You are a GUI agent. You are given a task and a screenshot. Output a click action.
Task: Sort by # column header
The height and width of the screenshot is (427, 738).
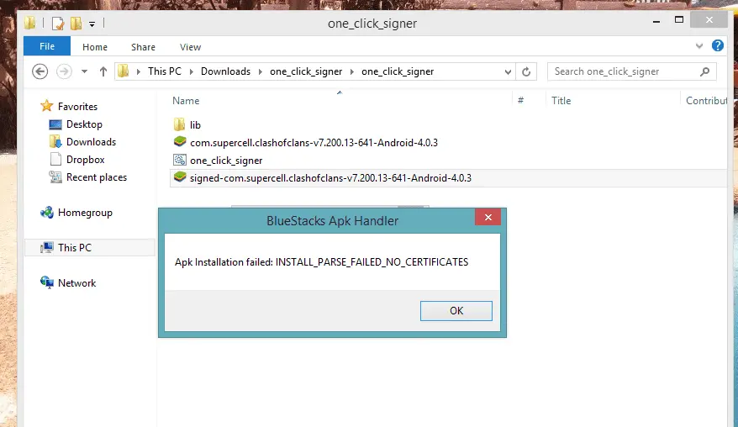coord(520,100)
